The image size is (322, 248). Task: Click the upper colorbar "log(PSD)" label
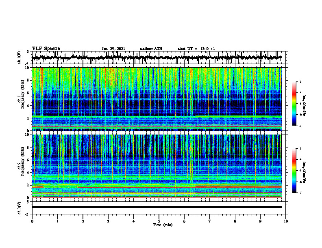pyautogui.click(x=305, y=105)
